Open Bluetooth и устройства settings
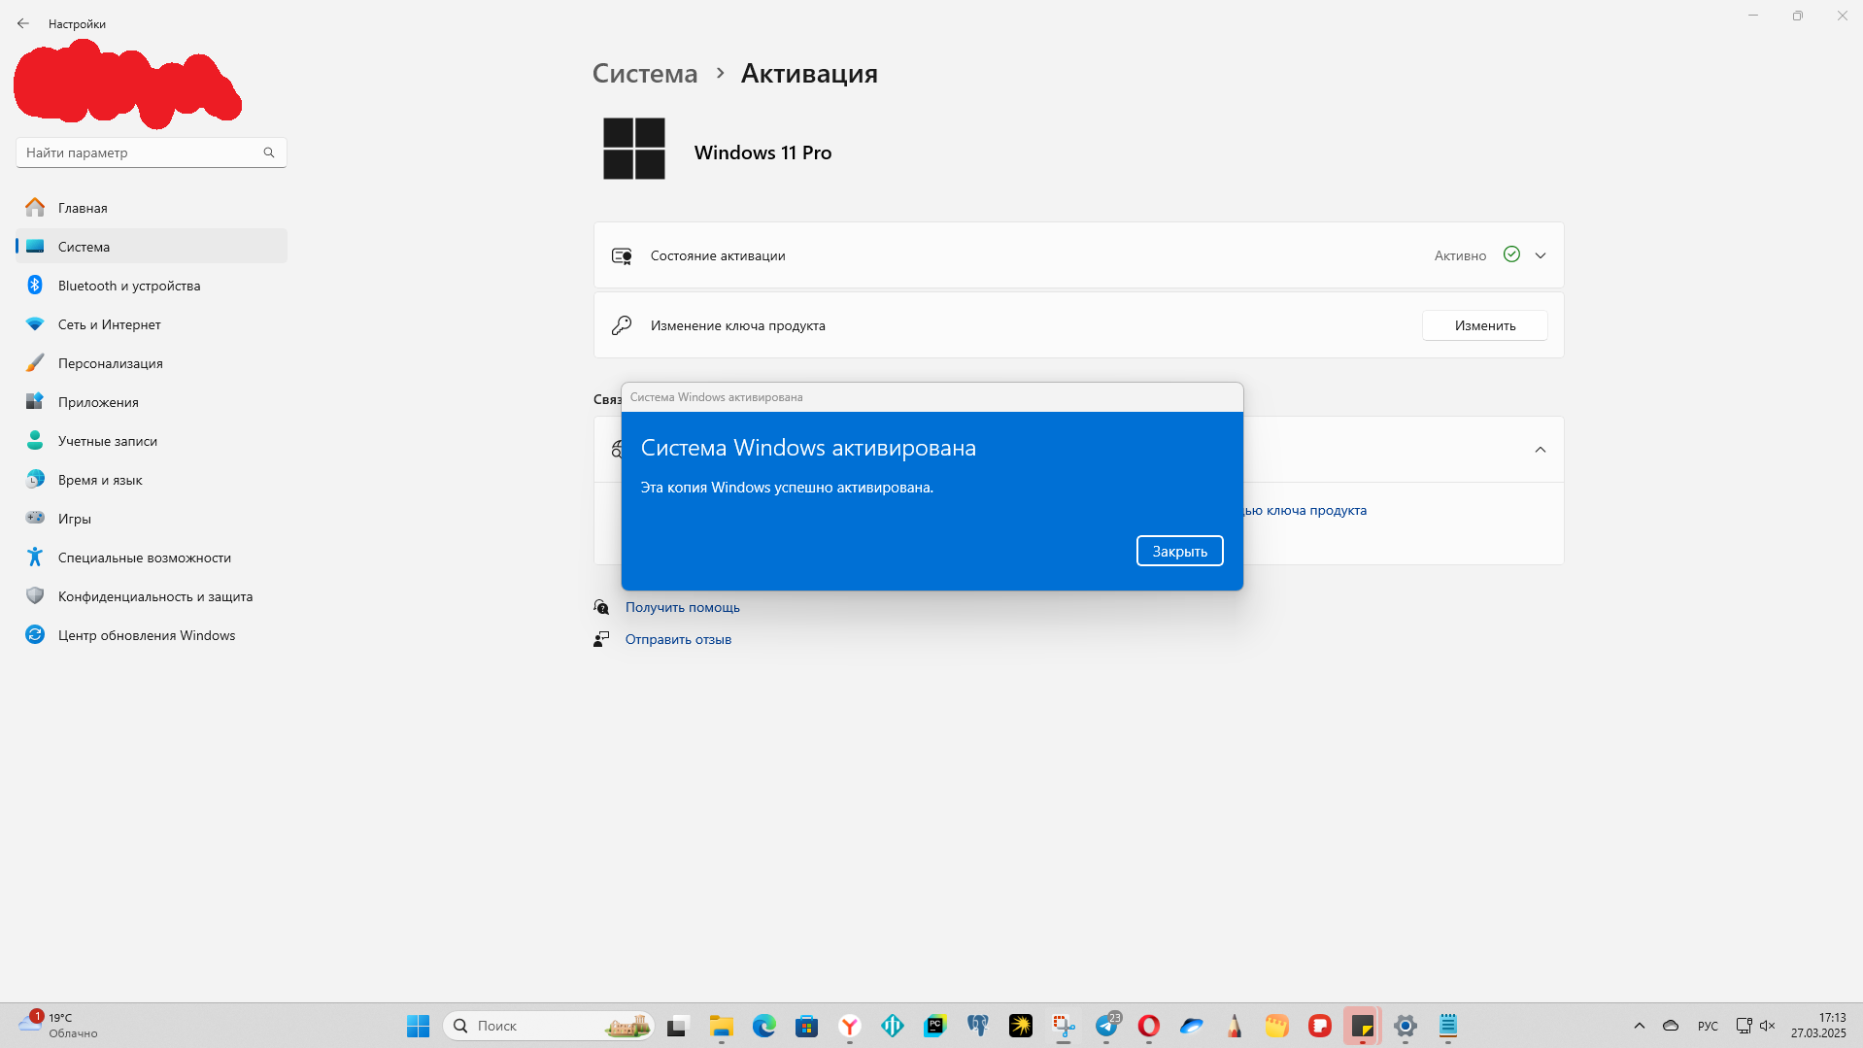Viewport: 1863px width, 1048px height. 152,286
